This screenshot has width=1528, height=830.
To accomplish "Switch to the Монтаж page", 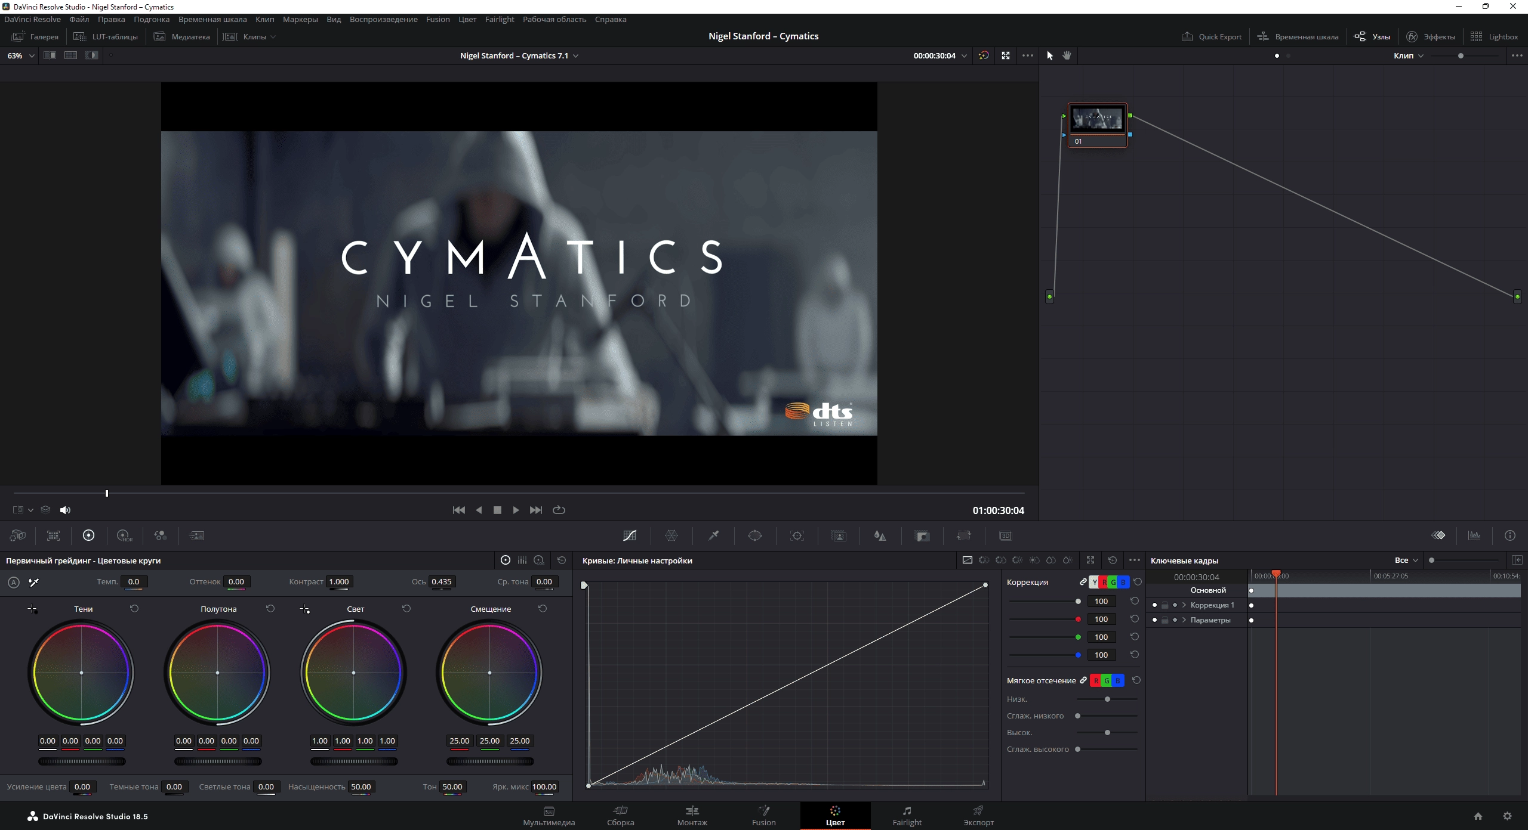I will (x=692, y=816).
